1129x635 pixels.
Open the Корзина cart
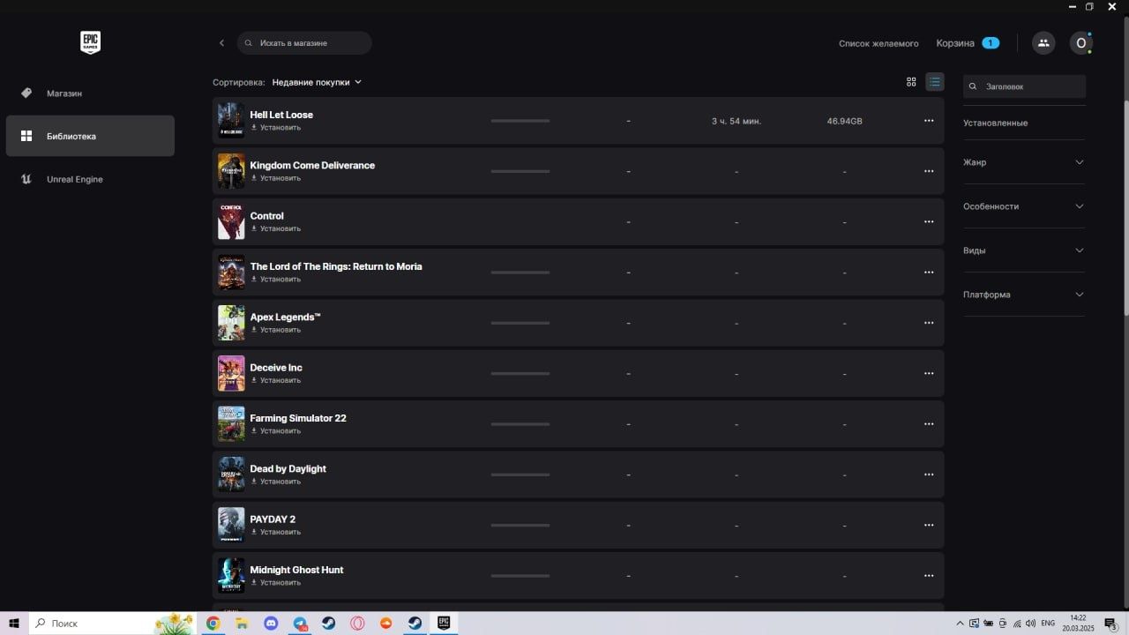[x=968, y=43]
